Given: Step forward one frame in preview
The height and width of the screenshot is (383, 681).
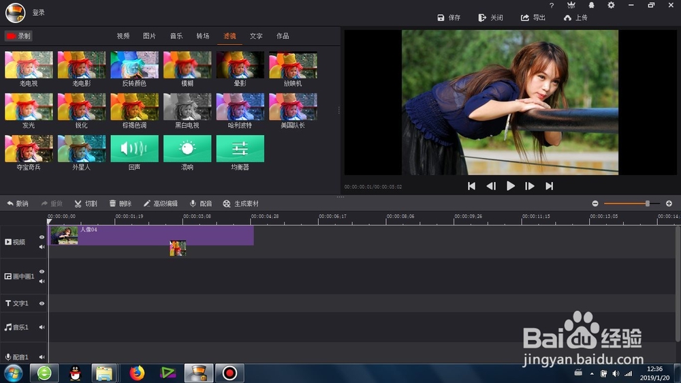Looking at the screenshot, I should coord(530,186).
